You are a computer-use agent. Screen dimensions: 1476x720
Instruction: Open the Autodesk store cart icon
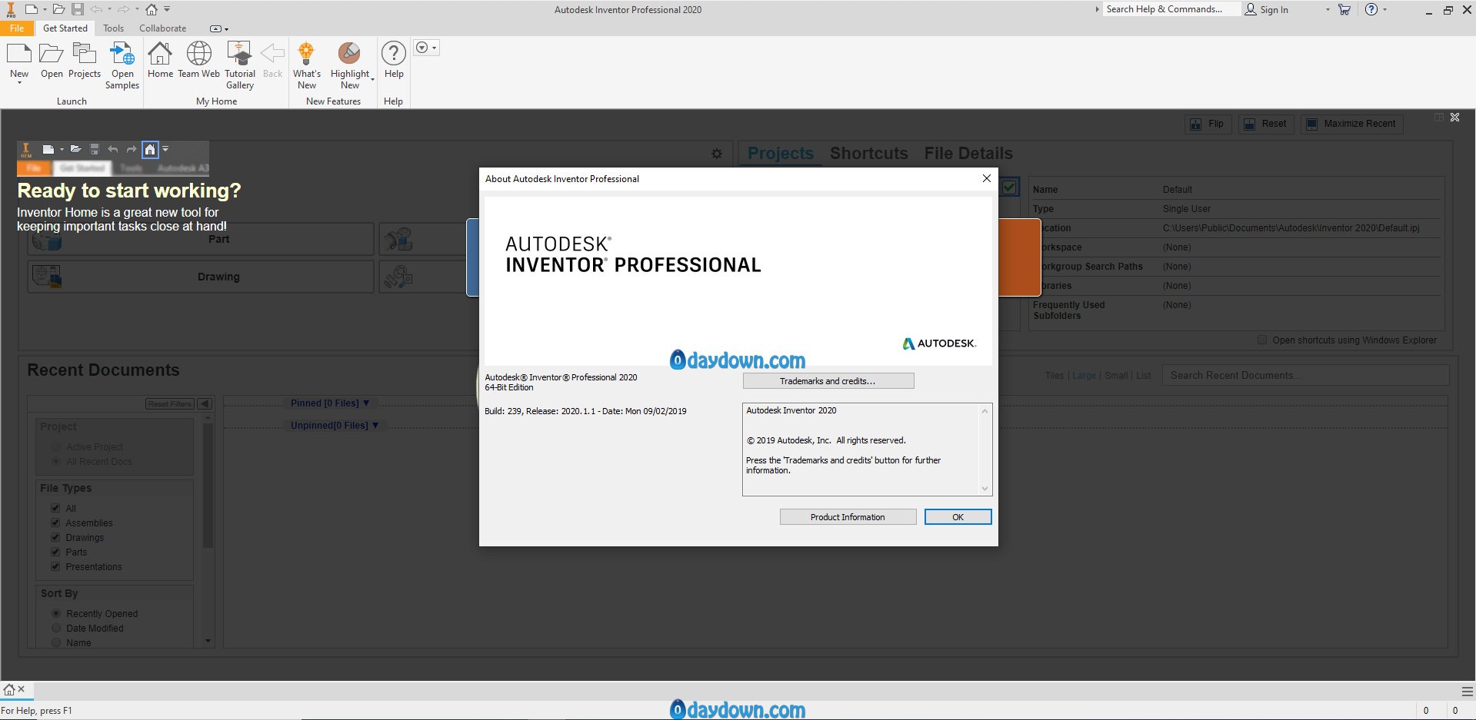click(x=1344, y=9)
